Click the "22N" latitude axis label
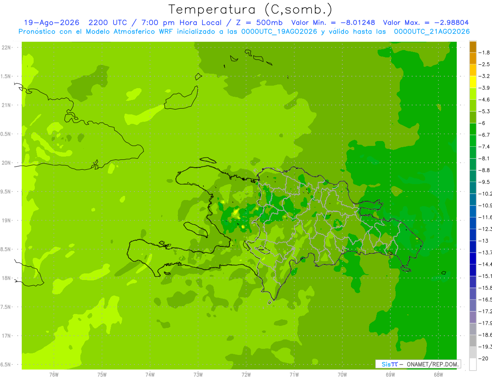Viewport: 492px width, 380px height. tap(6, 48)
